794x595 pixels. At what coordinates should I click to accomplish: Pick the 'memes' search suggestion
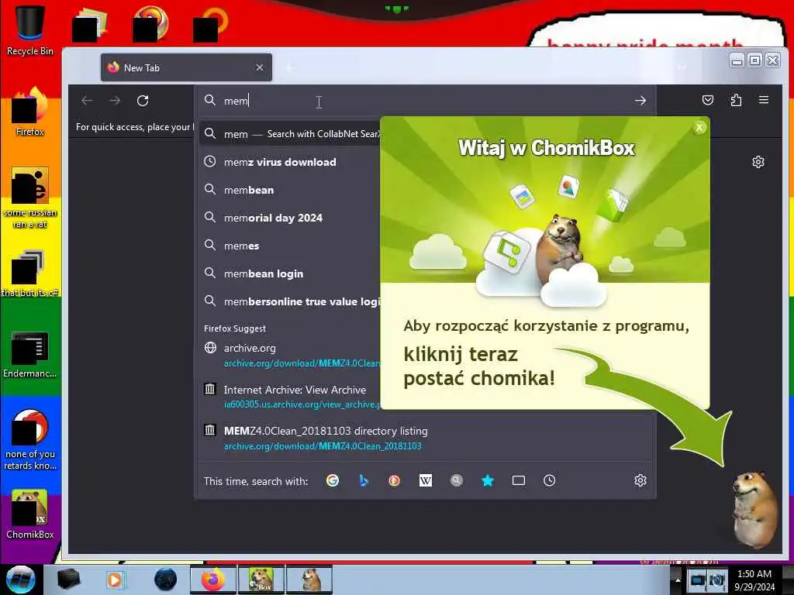coord(290,246)
